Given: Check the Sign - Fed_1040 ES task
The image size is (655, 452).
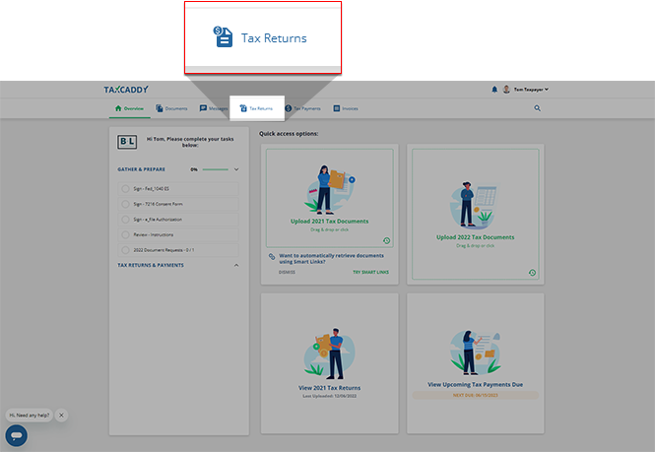Looking at the screenshot, I should (x=125, y=188).
